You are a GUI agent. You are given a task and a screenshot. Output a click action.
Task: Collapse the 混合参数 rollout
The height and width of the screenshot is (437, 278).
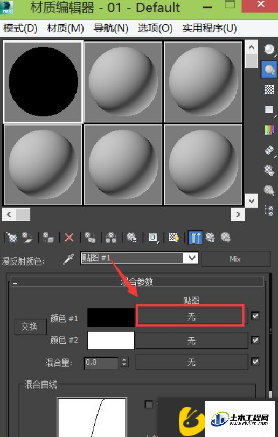137,281
